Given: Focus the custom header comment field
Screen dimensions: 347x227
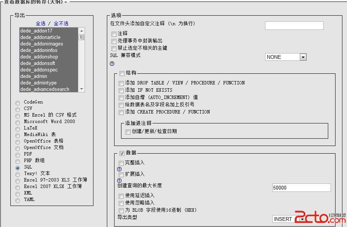Looking at the screenshot, I should 294,26.
